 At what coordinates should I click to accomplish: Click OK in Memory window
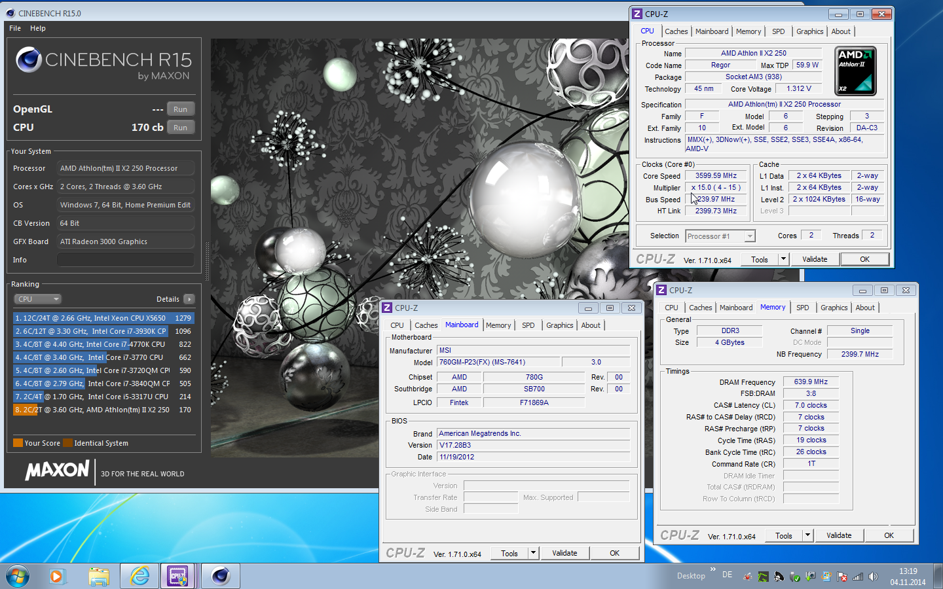(889, 536)
